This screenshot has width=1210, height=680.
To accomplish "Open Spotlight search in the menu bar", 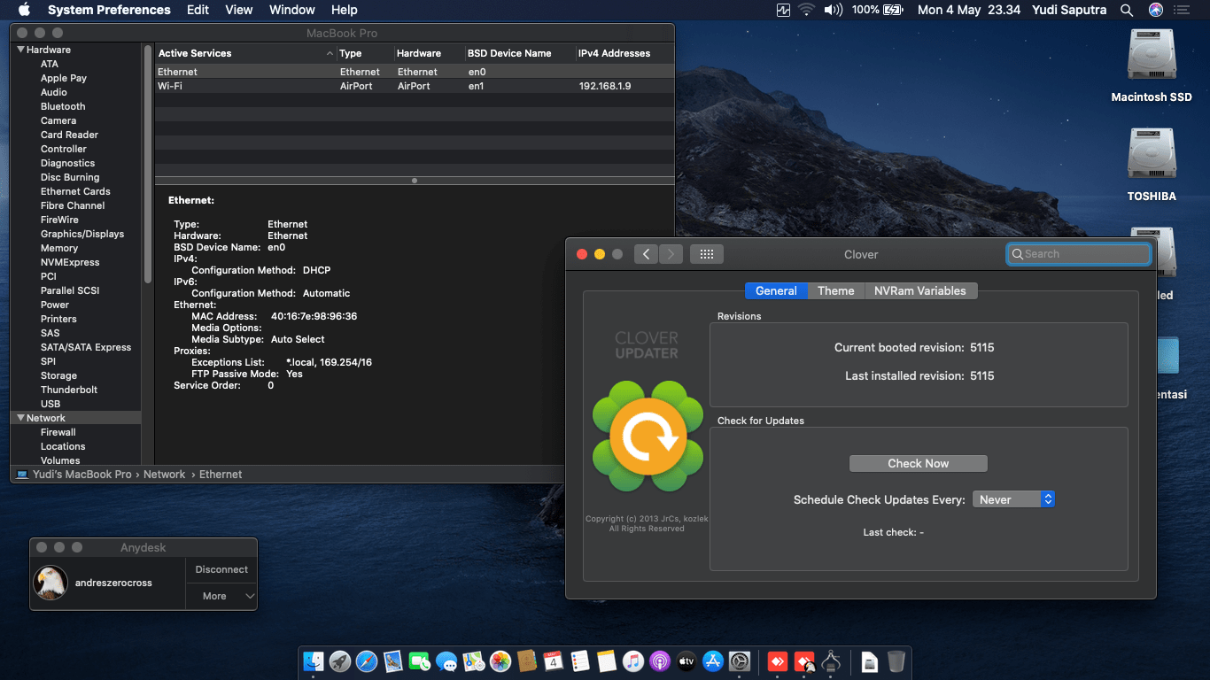I will tap(1127, 10).
